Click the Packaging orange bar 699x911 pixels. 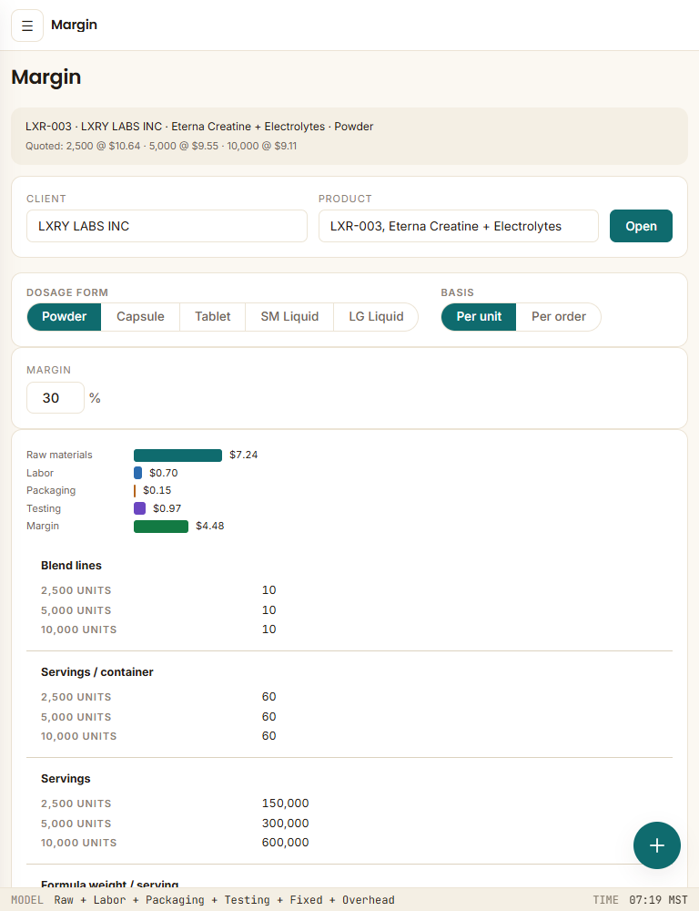pyautogui.click(x=135, y=490)
